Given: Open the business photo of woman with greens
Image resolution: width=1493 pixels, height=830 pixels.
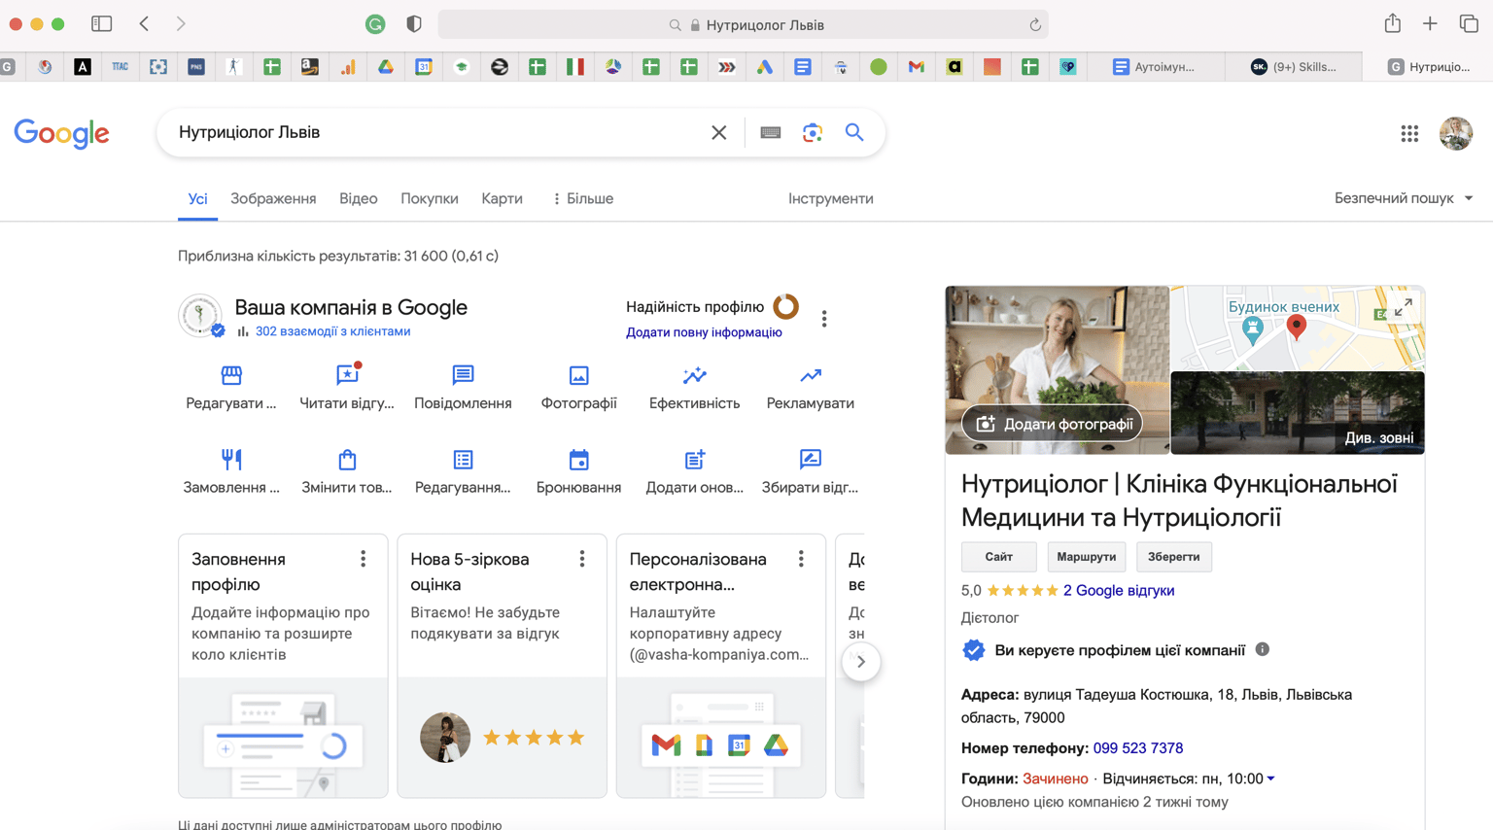Looking at the screenshot, I should [1058, 369].
